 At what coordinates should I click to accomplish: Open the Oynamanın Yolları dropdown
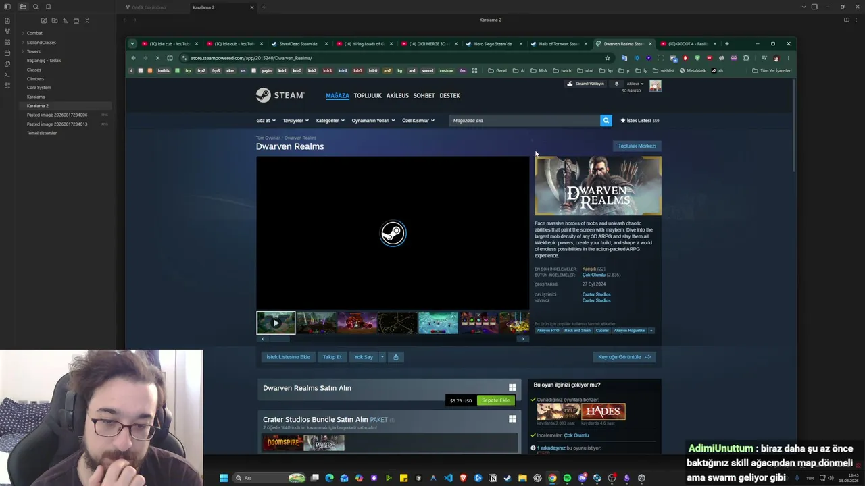373,121
